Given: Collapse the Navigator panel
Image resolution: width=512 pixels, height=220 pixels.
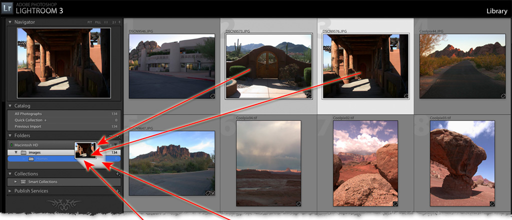Looking at the screenshot, I should (x=10, y=22).
